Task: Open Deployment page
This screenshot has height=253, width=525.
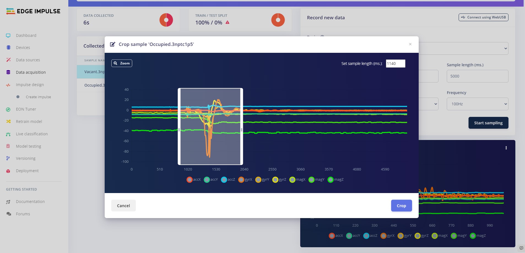Action: (x=27, y=171)
